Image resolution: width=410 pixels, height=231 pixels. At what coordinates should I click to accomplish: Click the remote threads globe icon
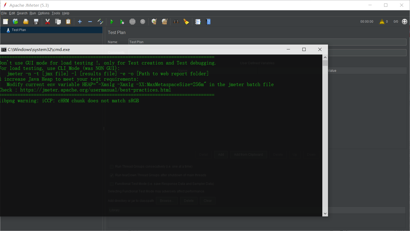[405, 22]
